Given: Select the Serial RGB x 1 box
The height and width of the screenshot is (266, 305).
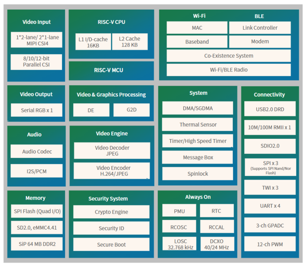Looking at the screenshot, I should pos(36,110).
